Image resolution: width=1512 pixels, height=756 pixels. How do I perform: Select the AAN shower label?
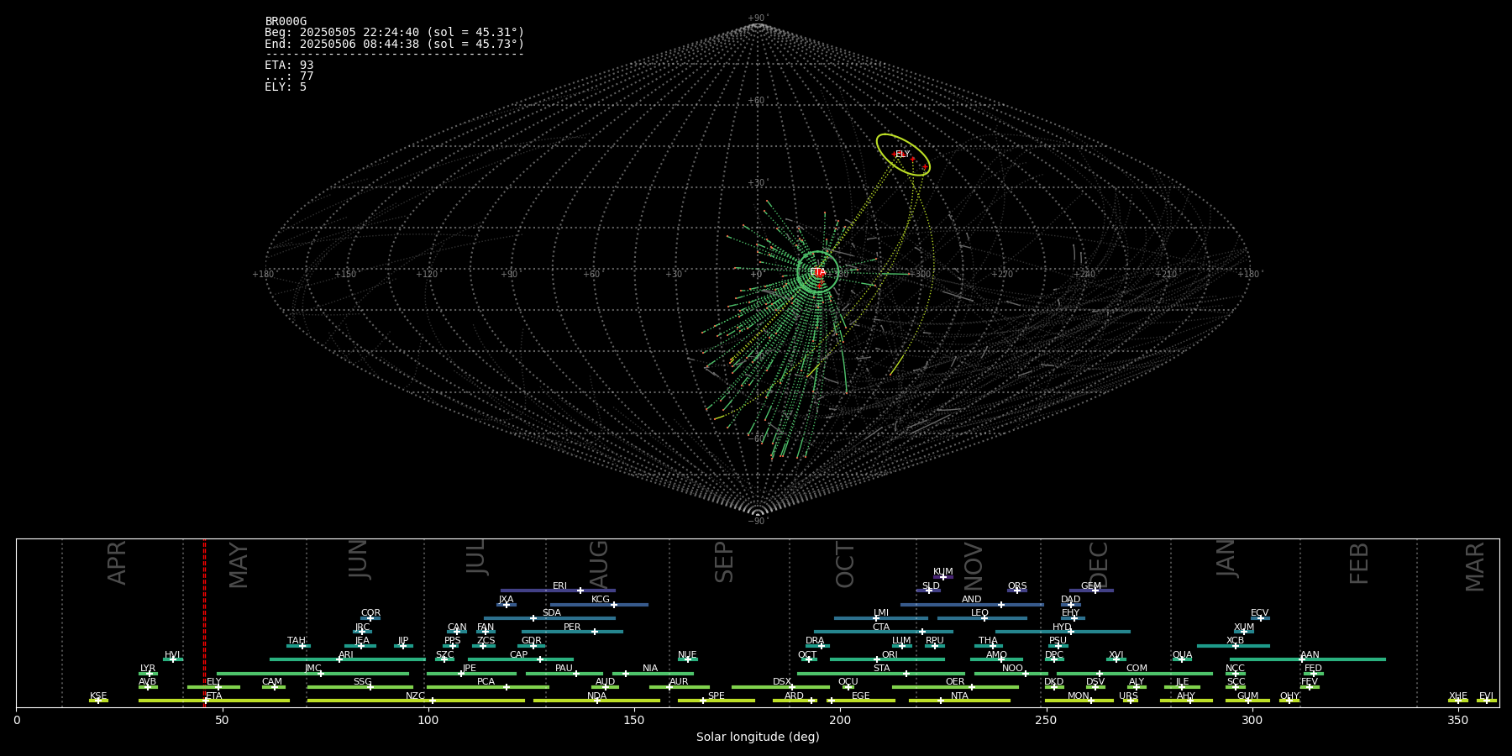pyautogui.click(x=1310, y=655)
